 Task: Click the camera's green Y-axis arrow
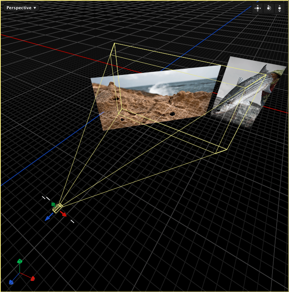coord(53,204)
